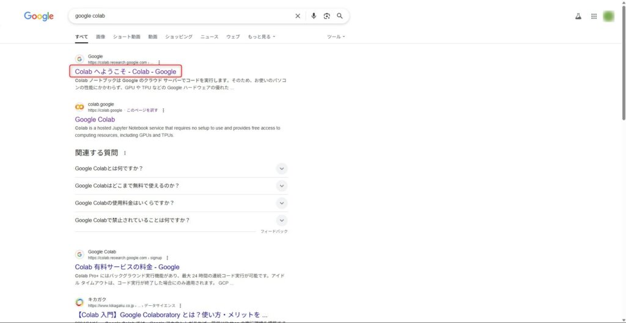The image size is (626, 323).
Task: Switch to the ニュース tab
Action: [210, 37]
